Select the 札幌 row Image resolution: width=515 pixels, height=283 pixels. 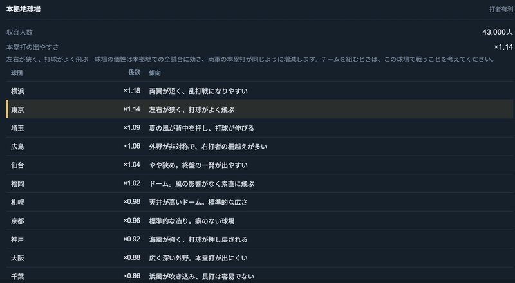259,202
